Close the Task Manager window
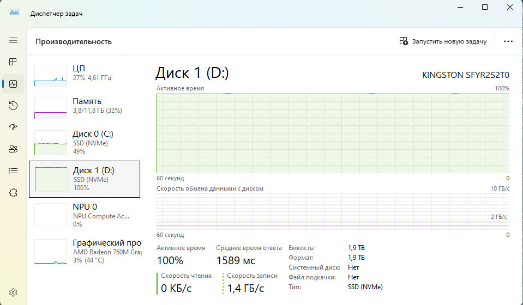 tap(510, 7)
